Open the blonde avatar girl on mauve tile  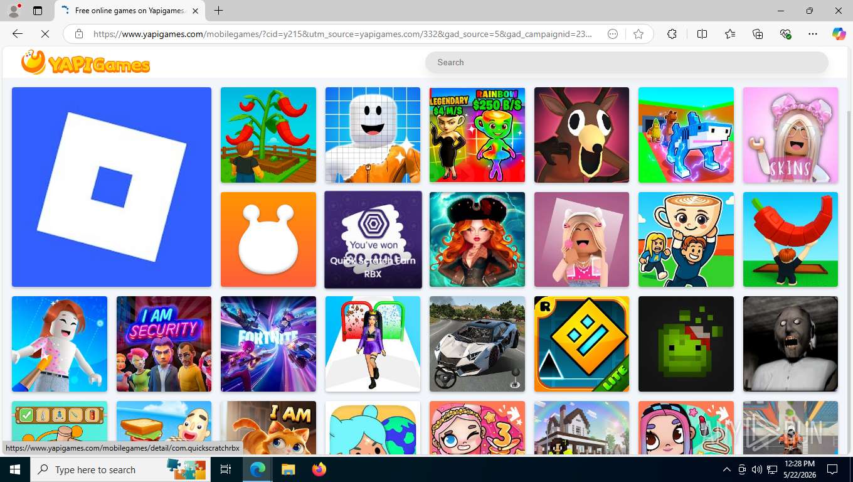click(581, 240)
